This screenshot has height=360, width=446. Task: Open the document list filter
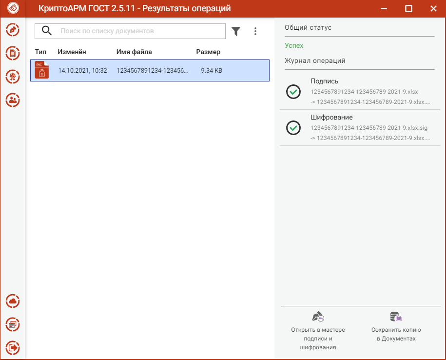click(236, 31)
